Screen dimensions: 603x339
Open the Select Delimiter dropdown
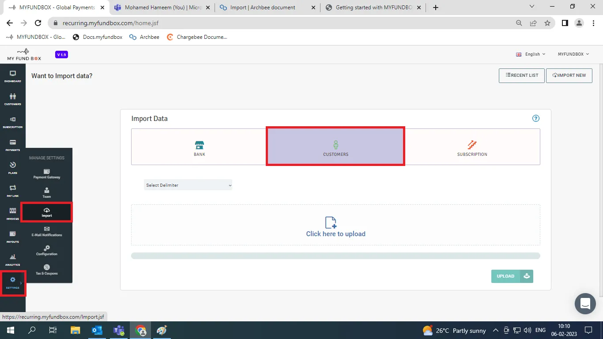click(x=188, y=185)
